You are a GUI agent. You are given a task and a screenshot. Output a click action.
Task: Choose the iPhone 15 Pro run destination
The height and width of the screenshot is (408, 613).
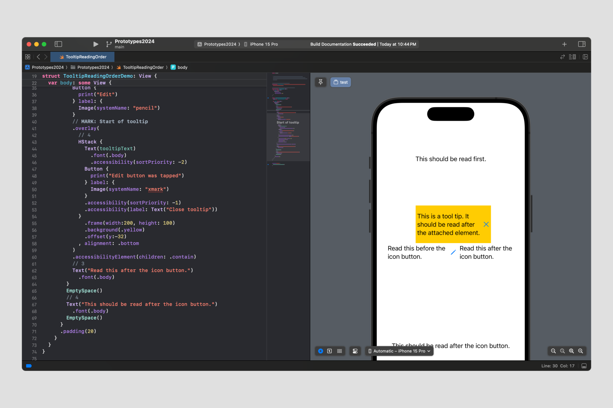[x=261, y=44]
